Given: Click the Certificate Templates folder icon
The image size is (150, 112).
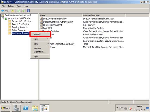Looking at the screenshot, I should [x=10, y=33].
